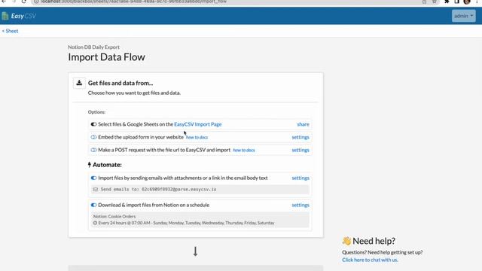Open how to docs for POST request
The width and height of the screenshot is (482, 271).
(x=244, y=151)
